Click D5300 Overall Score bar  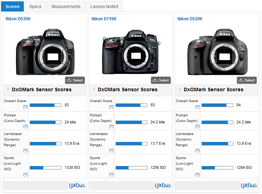[x=46, y=105]
